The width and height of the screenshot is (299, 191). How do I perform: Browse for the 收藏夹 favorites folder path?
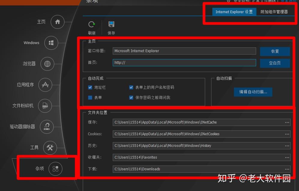(287, 157)
